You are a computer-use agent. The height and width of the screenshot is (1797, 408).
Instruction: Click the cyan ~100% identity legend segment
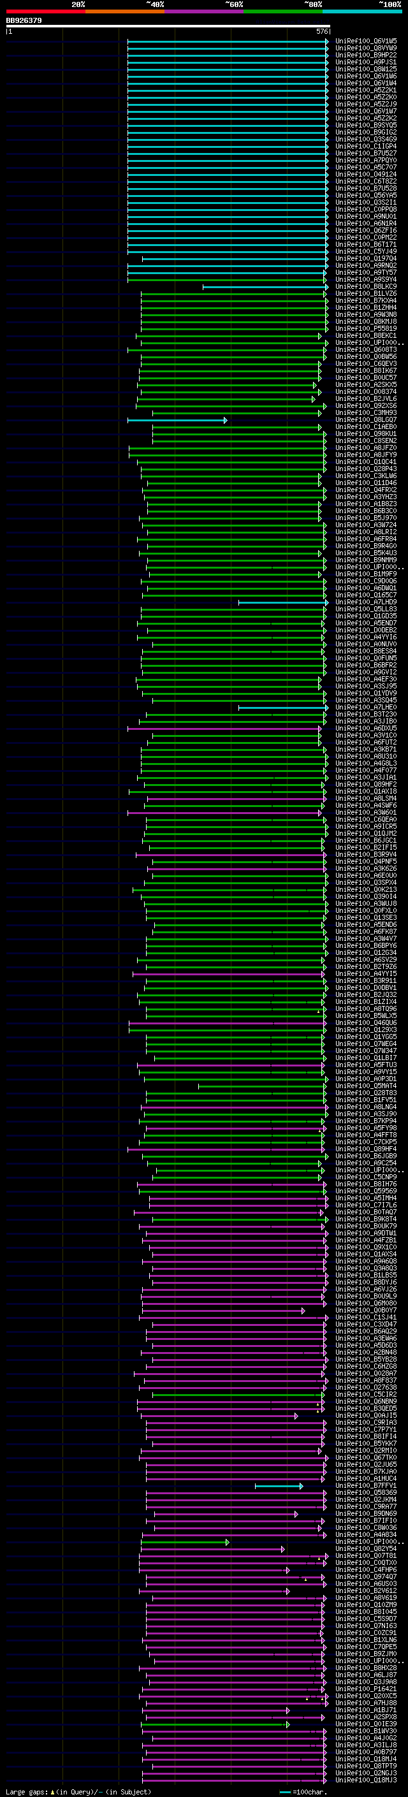click(362, 11)
